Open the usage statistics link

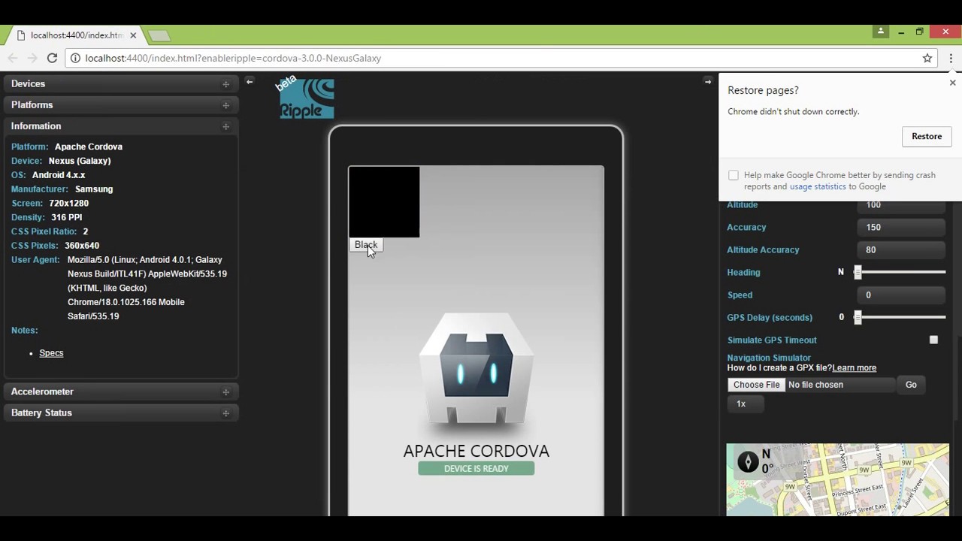(x=818, y=186)
